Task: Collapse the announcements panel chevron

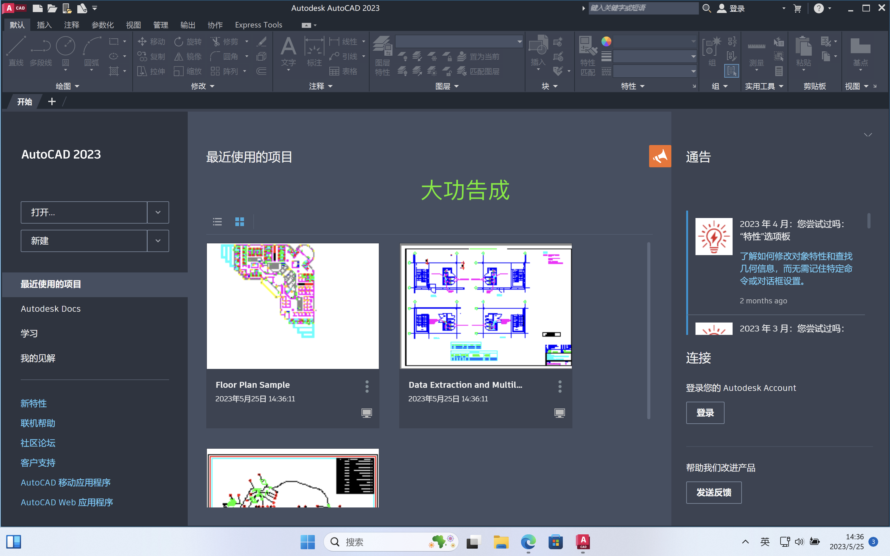Action: (x=868, y=135)
